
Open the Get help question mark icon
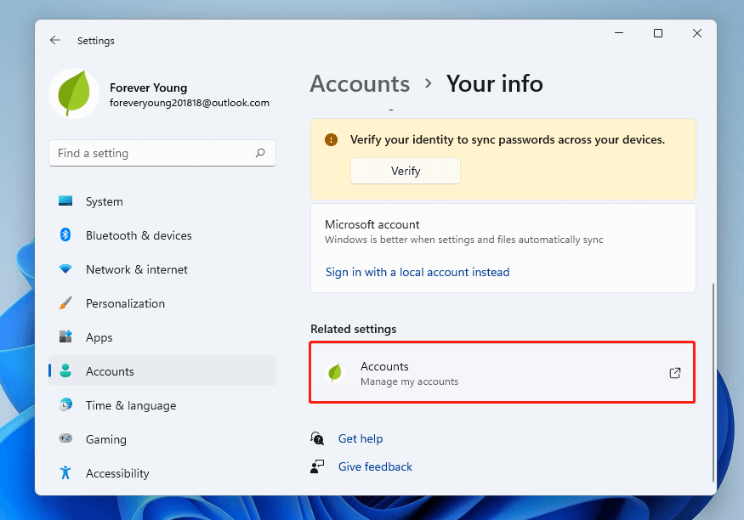[x=316, y=438]
